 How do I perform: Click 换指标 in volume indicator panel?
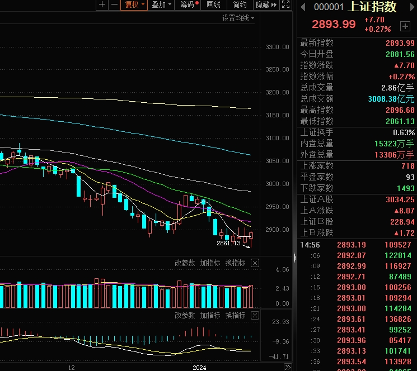235,263
